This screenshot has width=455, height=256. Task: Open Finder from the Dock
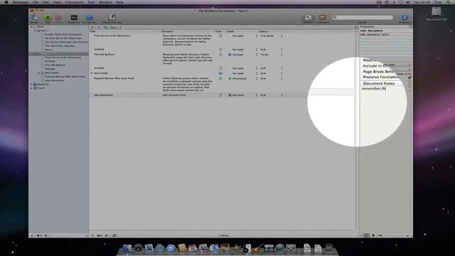(x=127, y=248)
